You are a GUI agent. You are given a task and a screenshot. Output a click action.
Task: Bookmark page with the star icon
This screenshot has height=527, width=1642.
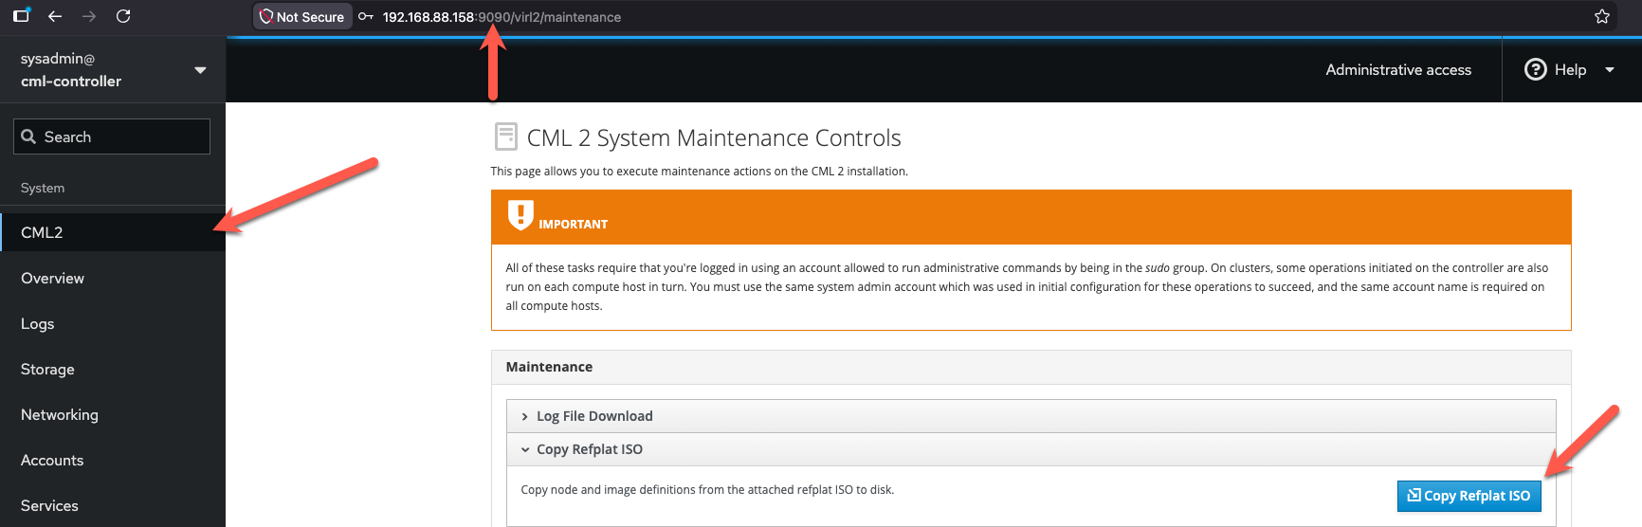1602,16
